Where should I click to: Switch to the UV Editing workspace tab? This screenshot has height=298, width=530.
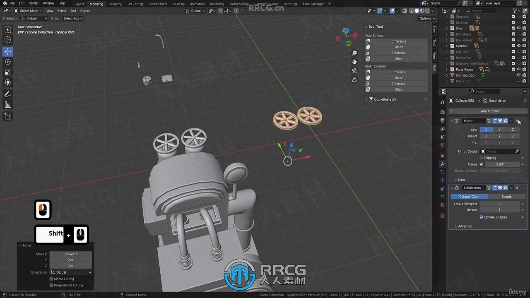(135, 4)
